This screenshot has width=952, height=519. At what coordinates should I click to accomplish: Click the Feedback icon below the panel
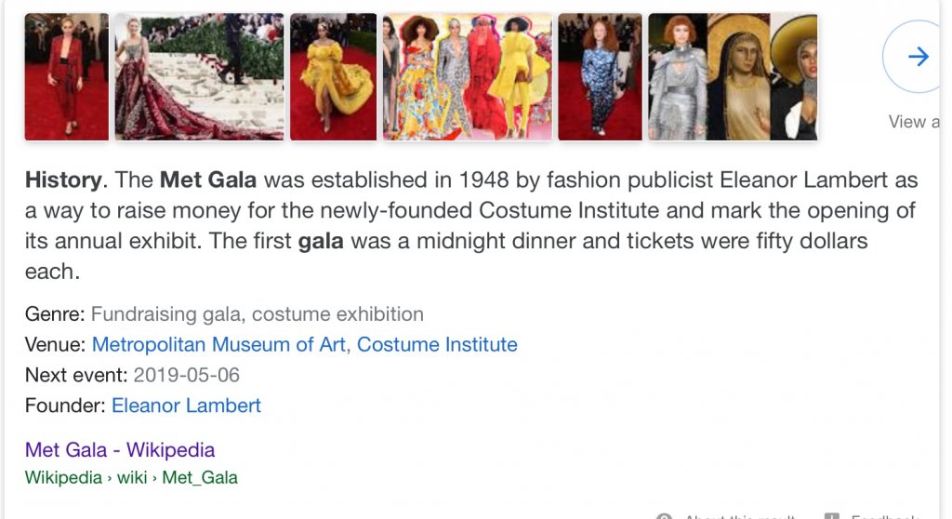(832, 516)
